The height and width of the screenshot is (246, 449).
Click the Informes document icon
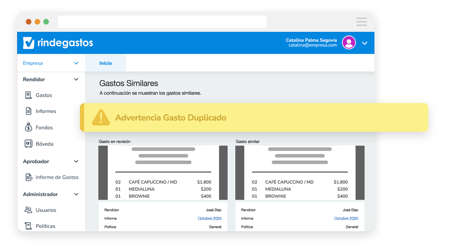click(28, 111)
